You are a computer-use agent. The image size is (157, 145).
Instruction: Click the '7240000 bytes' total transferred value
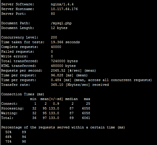(64, 61)
